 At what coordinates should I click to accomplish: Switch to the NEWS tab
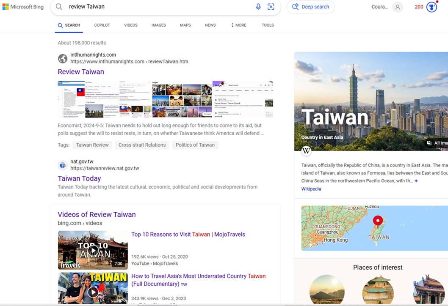click(x=210, y=25)
